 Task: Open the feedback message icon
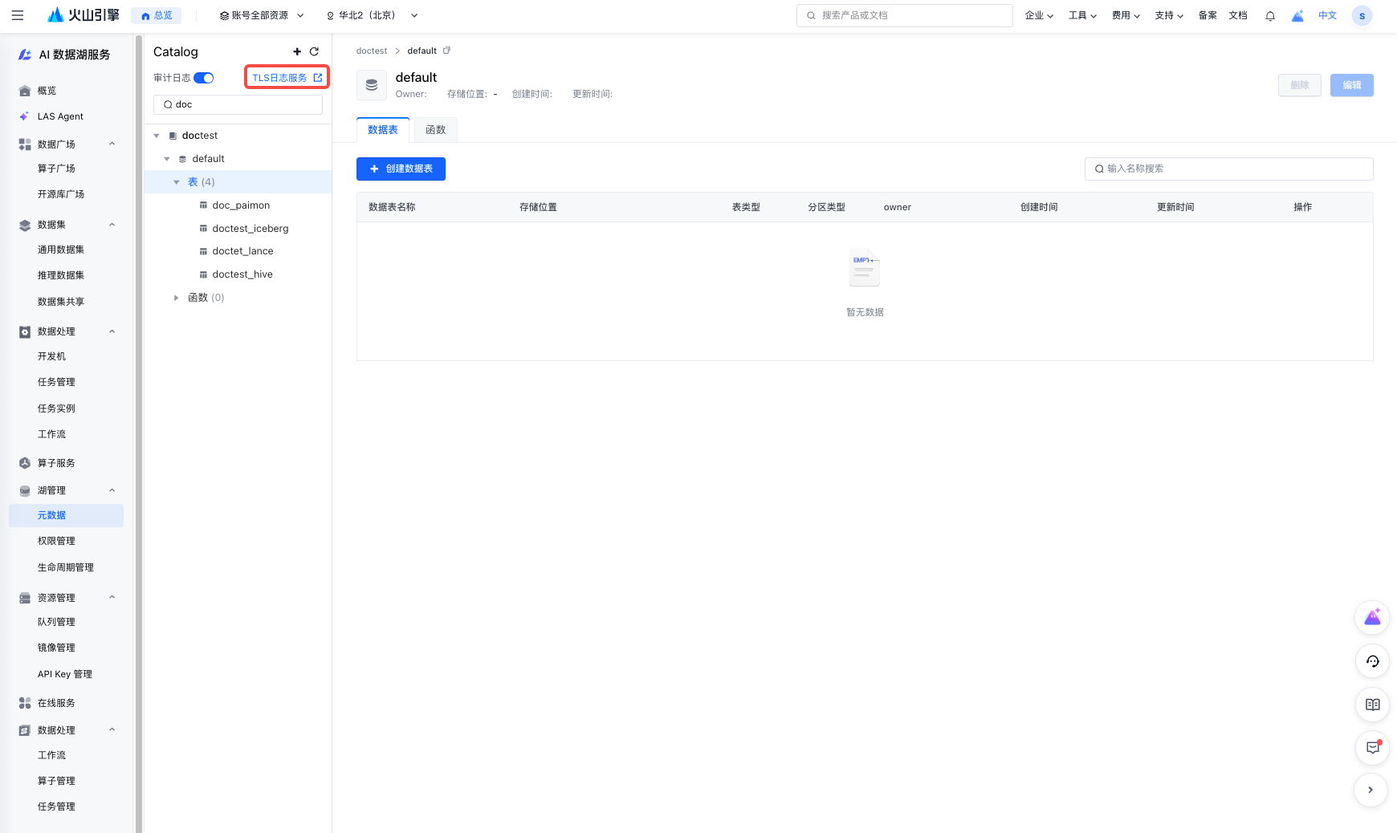[x=1372, y=748]
